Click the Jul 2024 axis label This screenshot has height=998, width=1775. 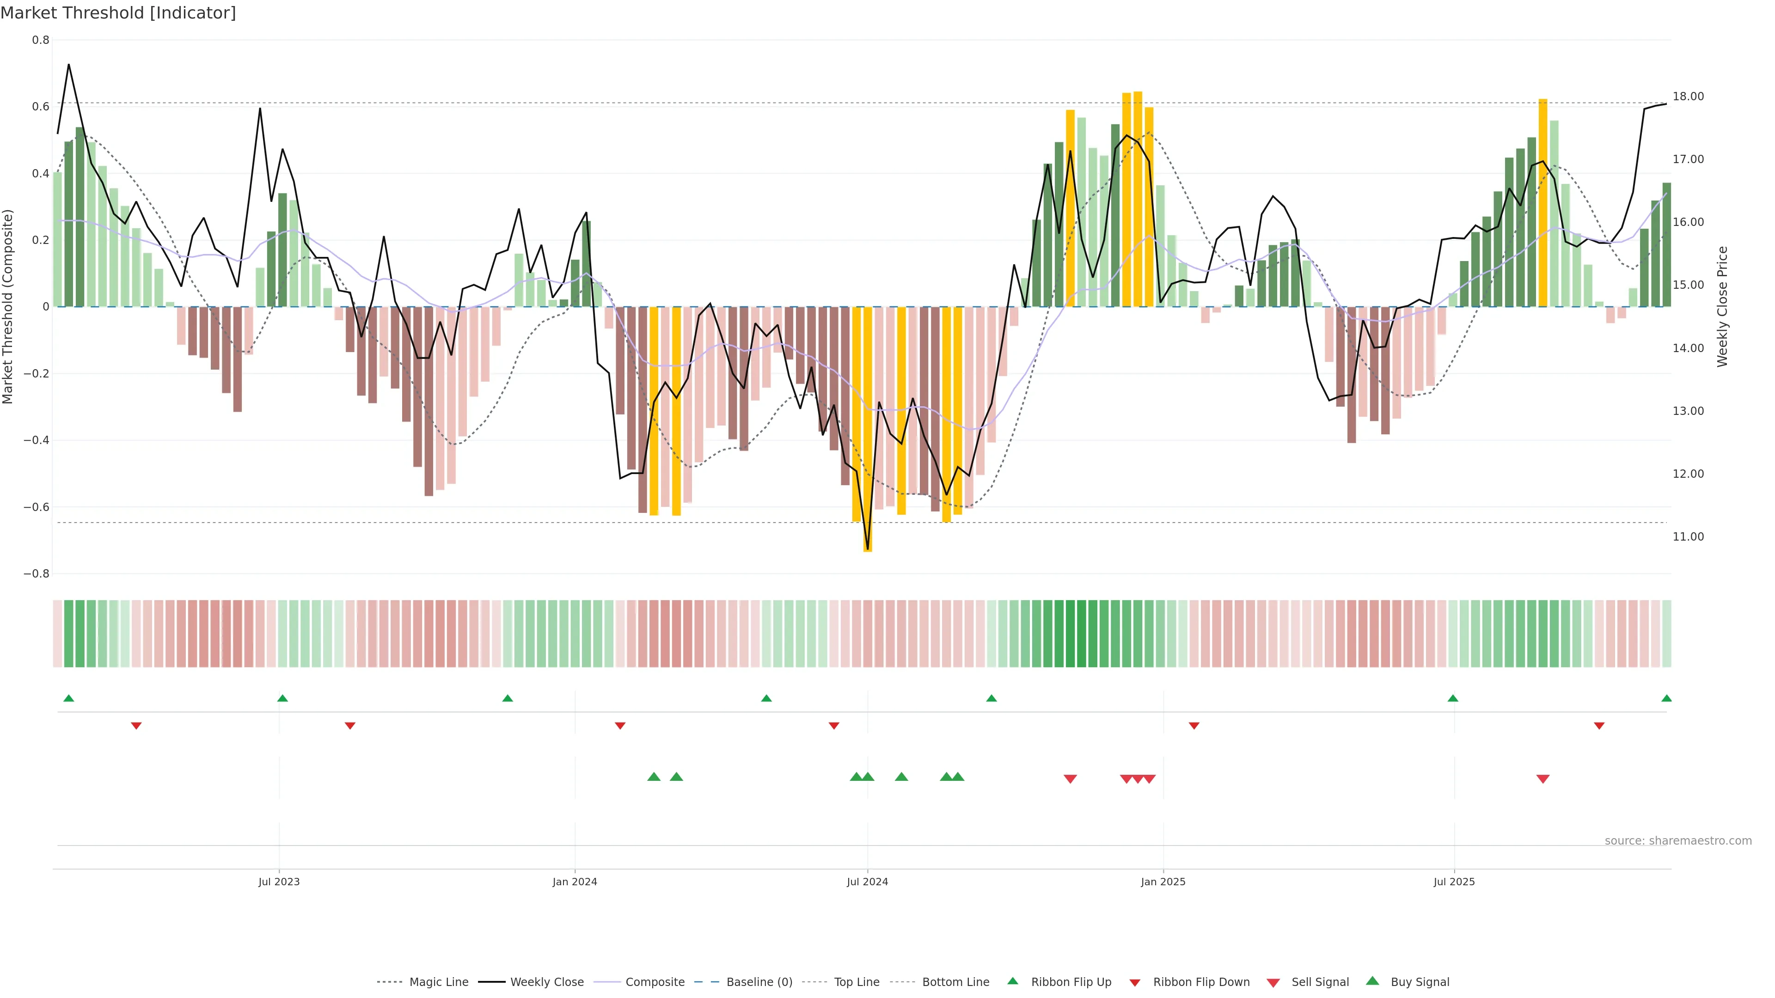click(867, 882)
